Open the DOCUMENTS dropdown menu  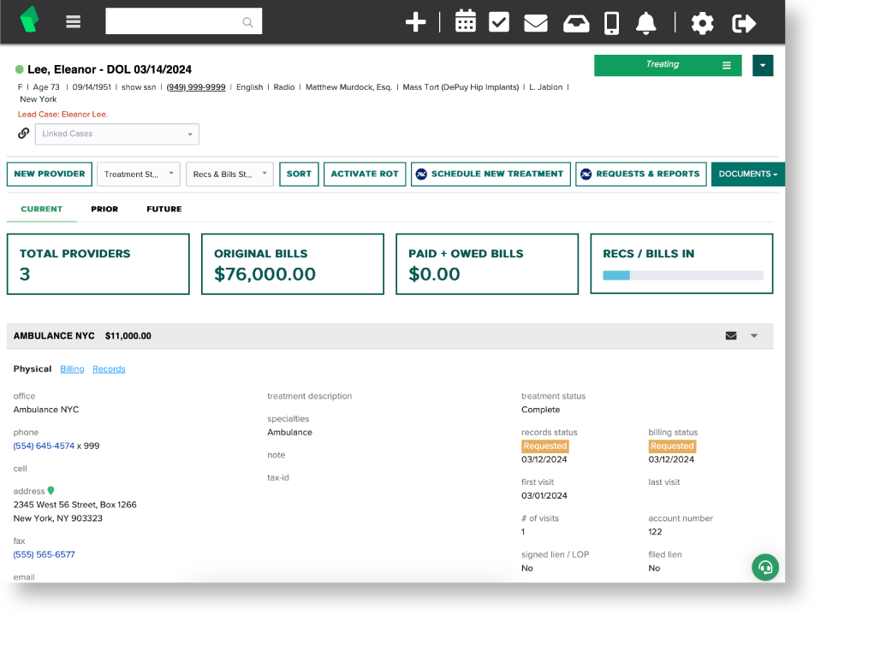pyautogui.click(x=748, y=174)
